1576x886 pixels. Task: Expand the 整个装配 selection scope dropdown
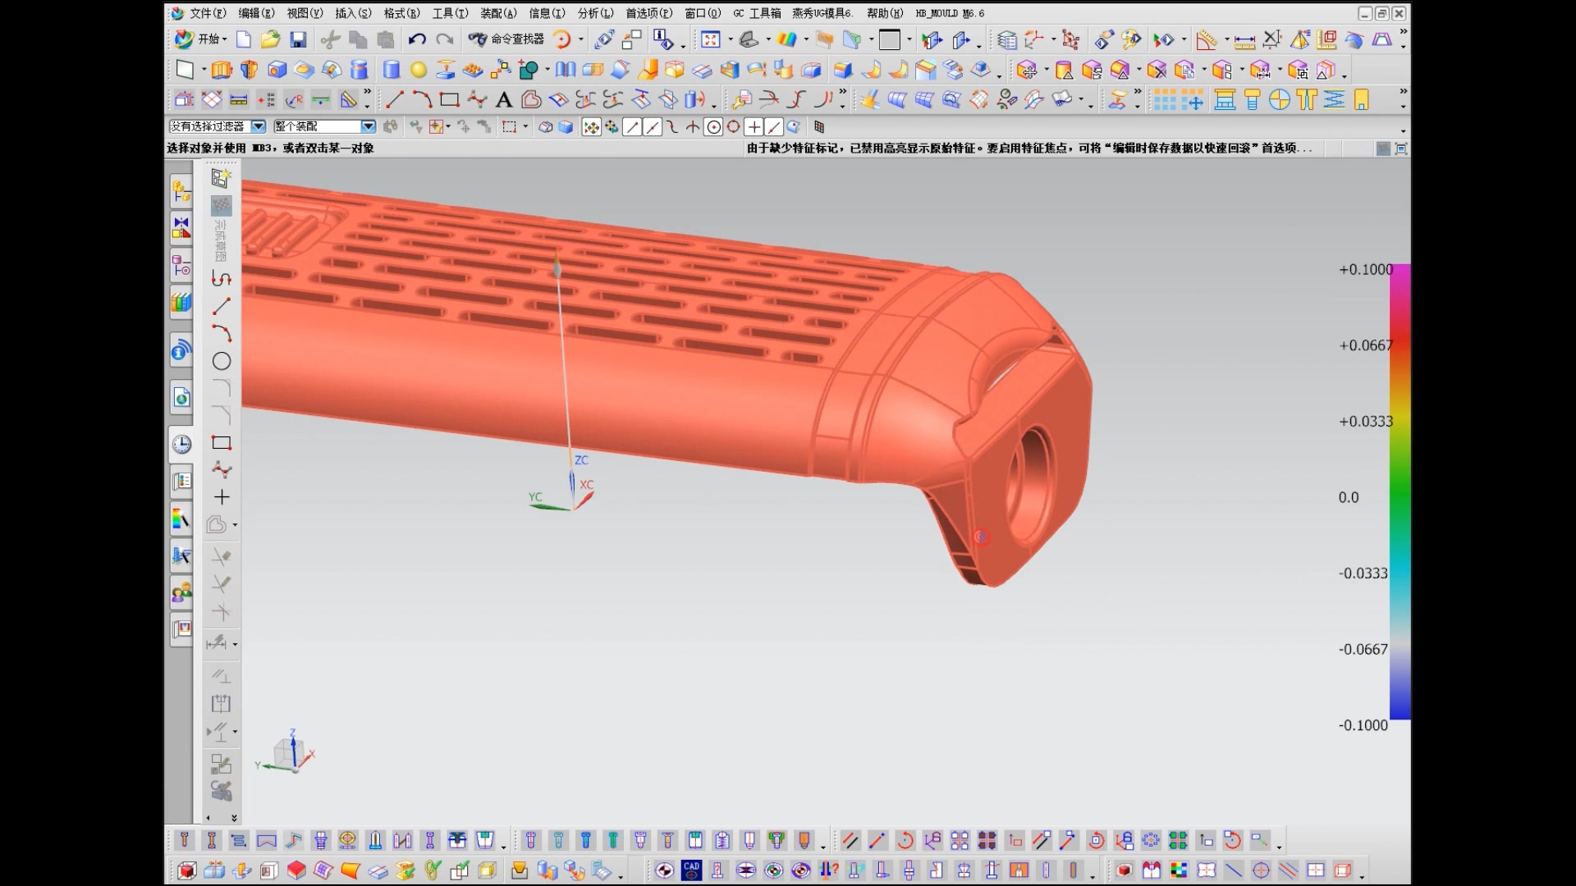[x=368, y=126]
